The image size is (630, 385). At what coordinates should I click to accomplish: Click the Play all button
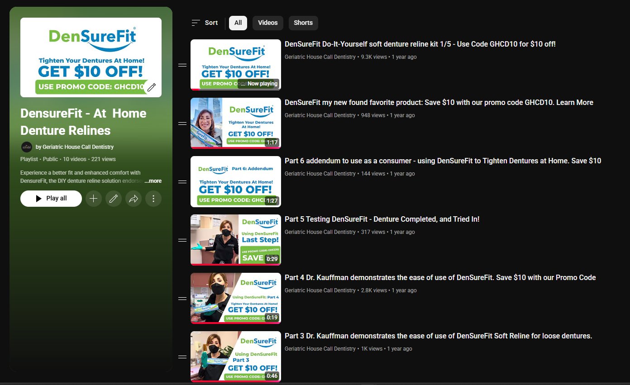(51, 199)
